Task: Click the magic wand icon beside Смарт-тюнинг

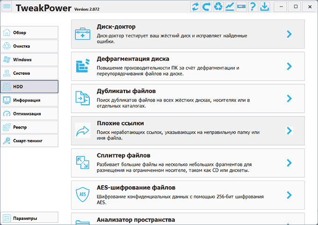Action: point(7,141)
